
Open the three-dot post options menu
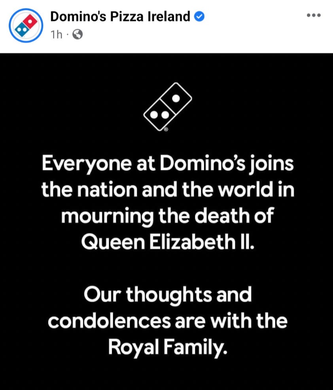click(x=314, y=15)
